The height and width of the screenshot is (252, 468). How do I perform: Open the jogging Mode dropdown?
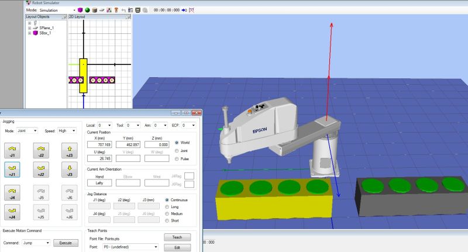point(27,131)
